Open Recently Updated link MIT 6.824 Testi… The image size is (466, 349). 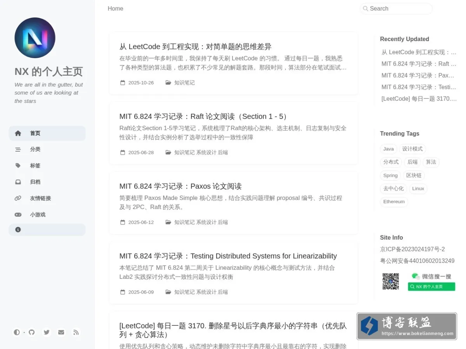click(x=419, y=87)
